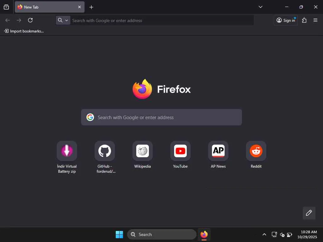Focus the address bar field

pos(162,20)
